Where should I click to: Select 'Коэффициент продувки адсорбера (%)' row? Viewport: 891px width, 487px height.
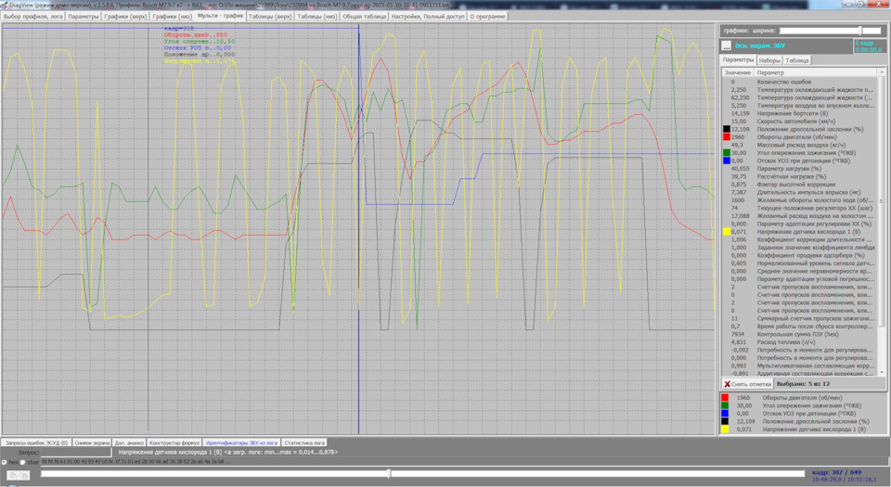pyautogui.click(x=800, y=255)
